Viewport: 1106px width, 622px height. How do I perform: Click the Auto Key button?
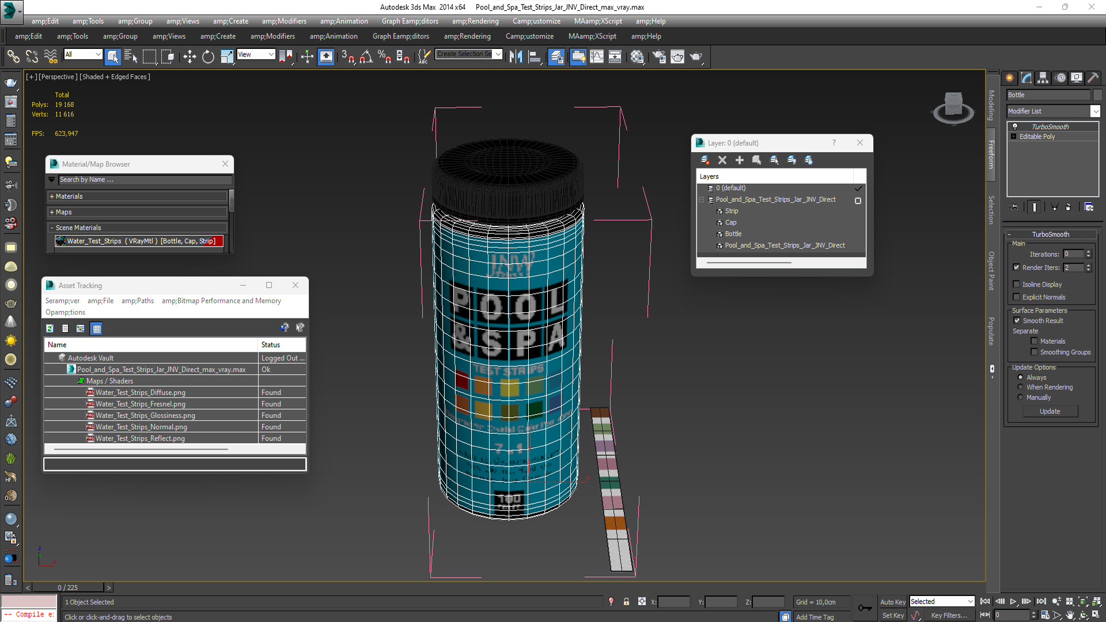coord(892,602)
